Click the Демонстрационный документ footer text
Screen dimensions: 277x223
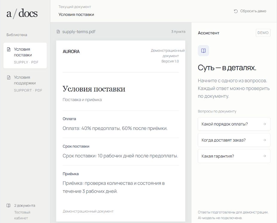click(88, 211)
